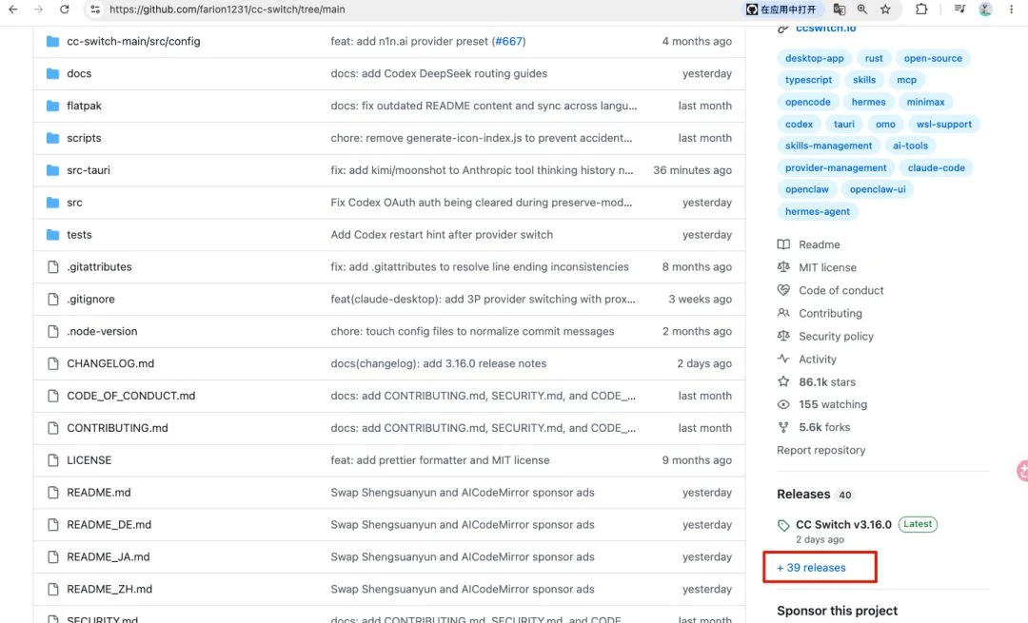The image size is (1028, 623).
Task: Click the translate page icon
Action: pos(840,10)
